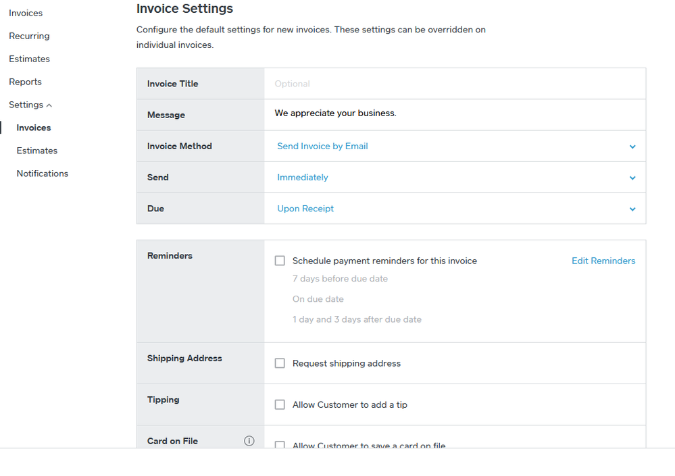This screenshot has width=675, height=476.
Task: Click the Invoice Title input field
Action: (454, 84)
